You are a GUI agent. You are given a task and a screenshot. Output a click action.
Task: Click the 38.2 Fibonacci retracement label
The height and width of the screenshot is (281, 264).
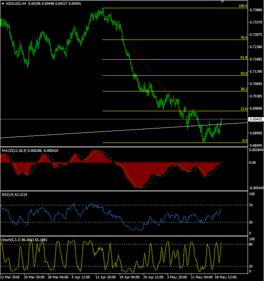point(243,89)
